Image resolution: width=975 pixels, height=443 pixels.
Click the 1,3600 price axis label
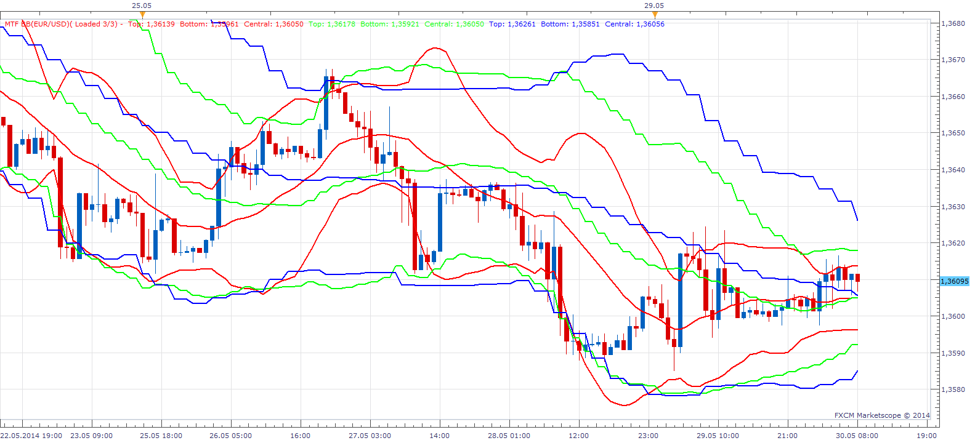pyautogui.click(x=953, y=316)
